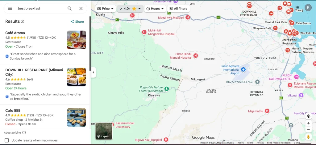Click the Shree Hindu Mandal Hospital pin
This screenshot has height=145, width=316.
(195, 56)
